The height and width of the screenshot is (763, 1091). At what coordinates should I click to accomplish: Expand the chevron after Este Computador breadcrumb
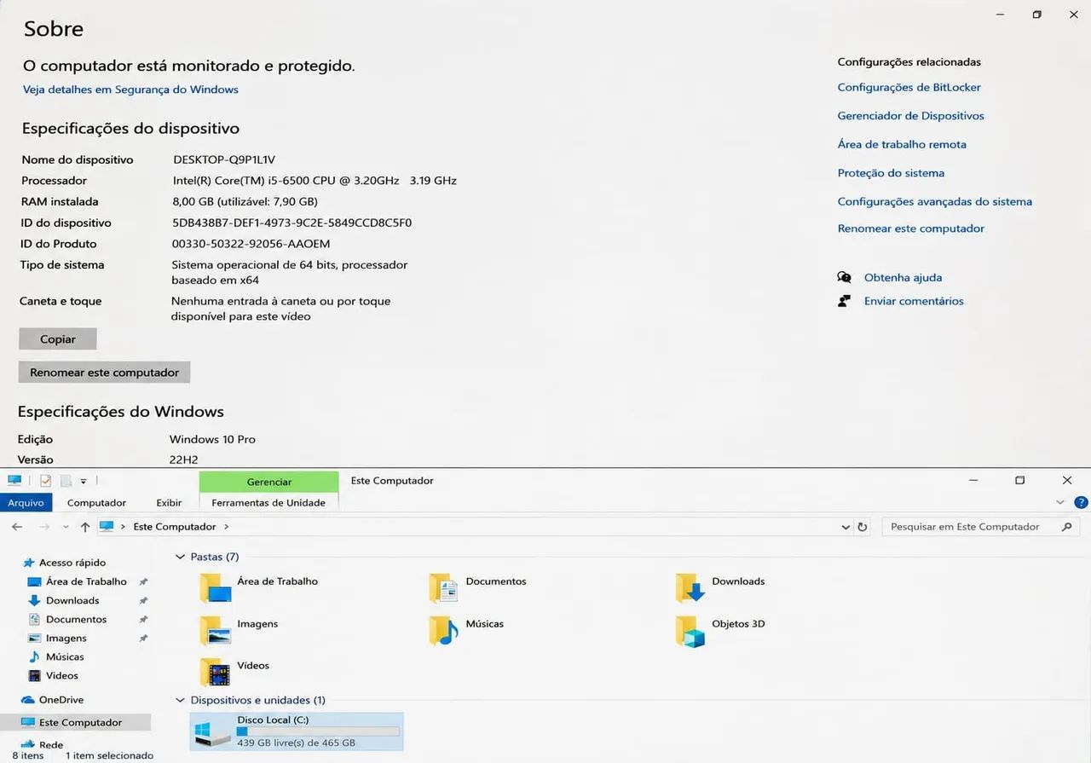(227, 527)
